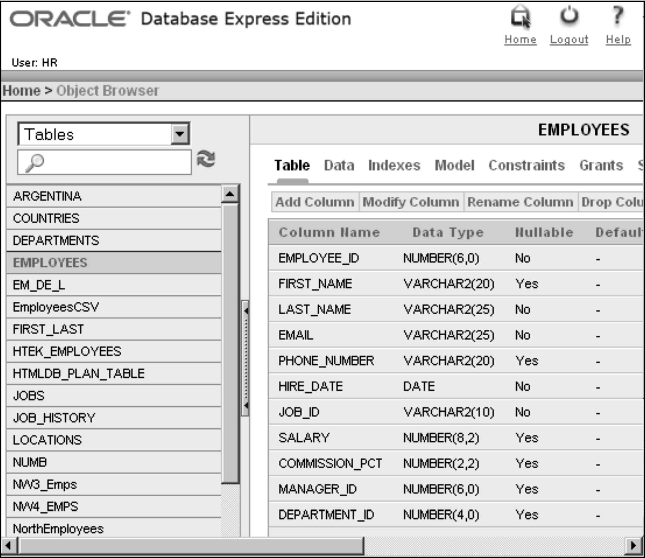This screenshot has height=558, width=645.
Task: Click the Rename Column button
Action: [x=520, y=202]
